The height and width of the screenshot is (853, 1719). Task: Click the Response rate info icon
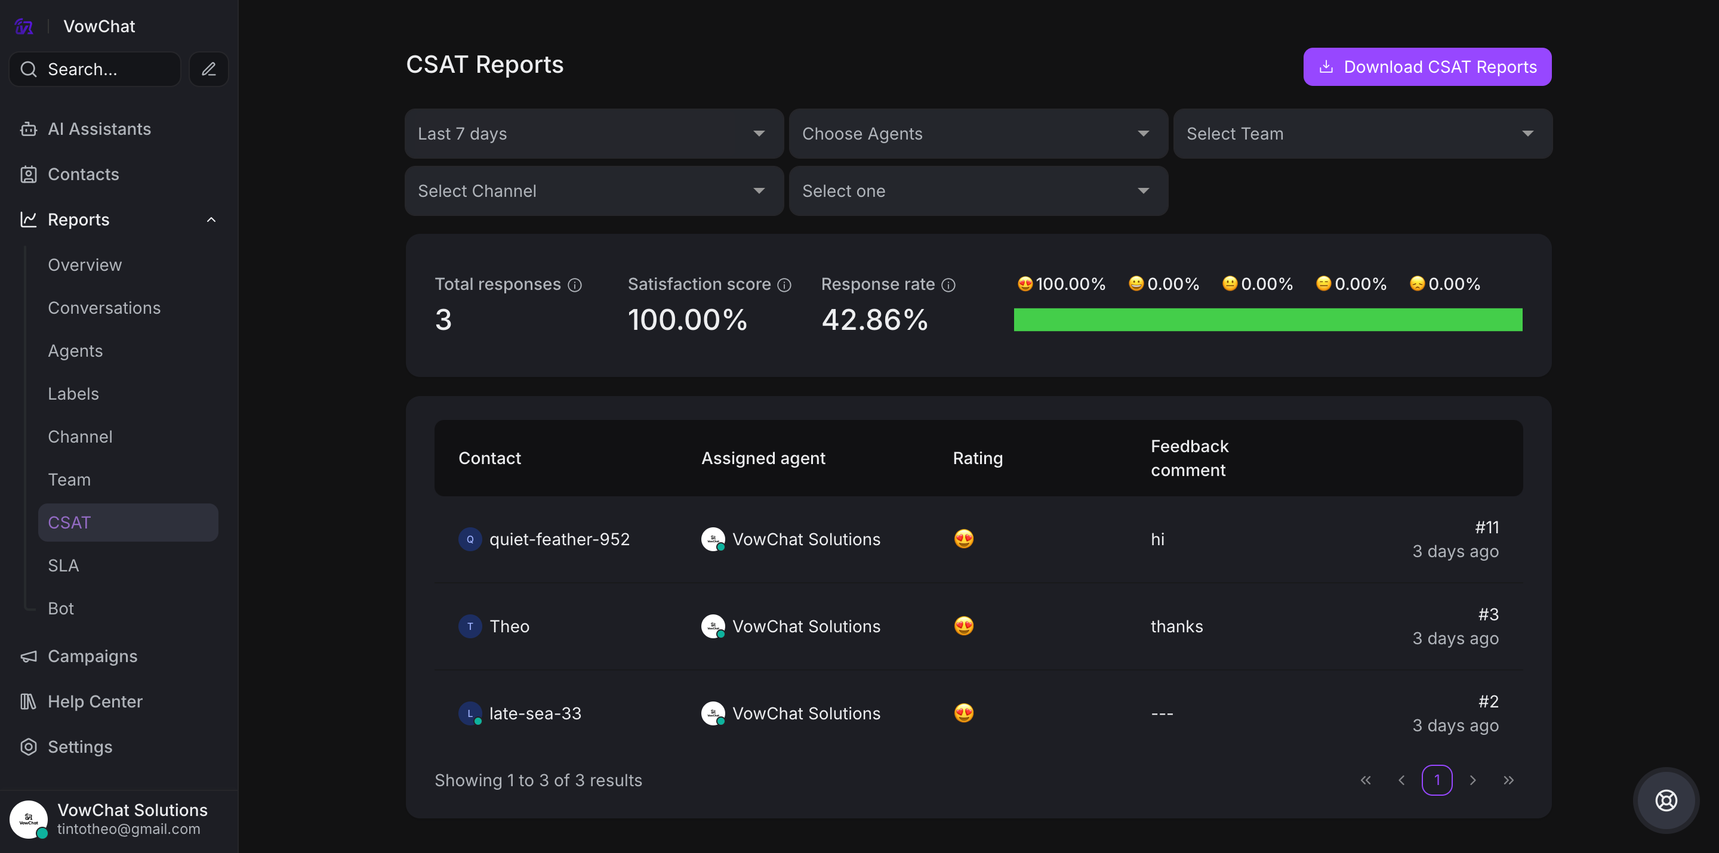tap(948, 286)
